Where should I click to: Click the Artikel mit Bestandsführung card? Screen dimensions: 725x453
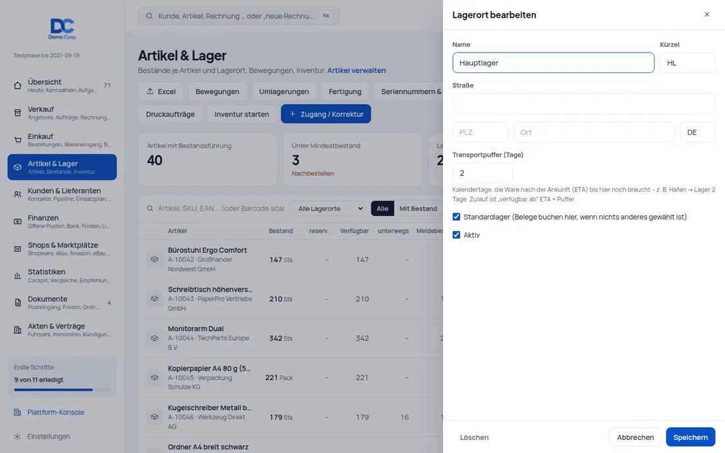point(208,160)
